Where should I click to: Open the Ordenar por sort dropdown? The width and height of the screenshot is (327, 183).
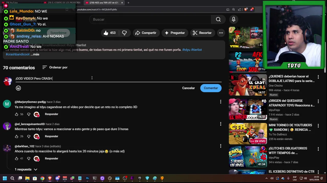55,67
